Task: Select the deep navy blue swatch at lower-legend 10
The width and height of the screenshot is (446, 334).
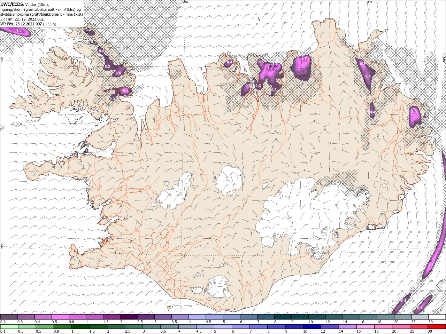Action: click(311, 327)
